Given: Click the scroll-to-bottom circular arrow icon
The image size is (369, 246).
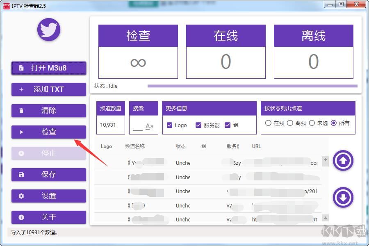Looking at the screenshot, I should point(343,198).
